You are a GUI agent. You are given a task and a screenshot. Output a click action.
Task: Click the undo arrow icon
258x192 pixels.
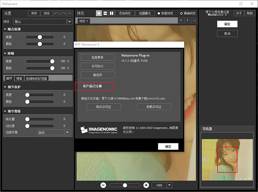57,13
